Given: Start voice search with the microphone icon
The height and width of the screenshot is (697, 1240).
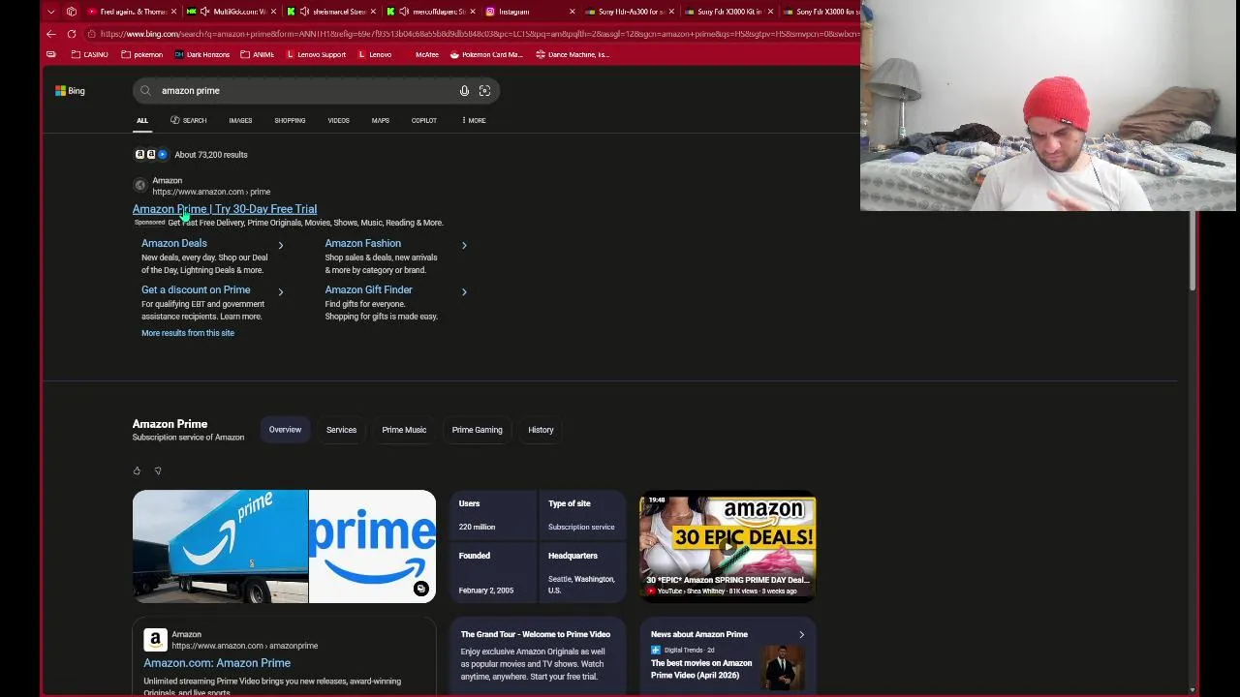Looking at the screenshot, I should 464,91.
